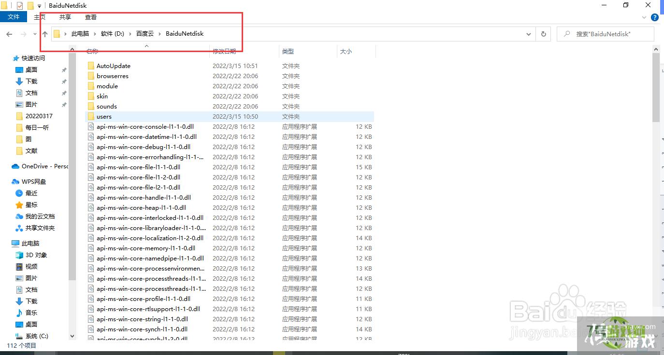Click the date 2022/3/15 10:51

235,66
